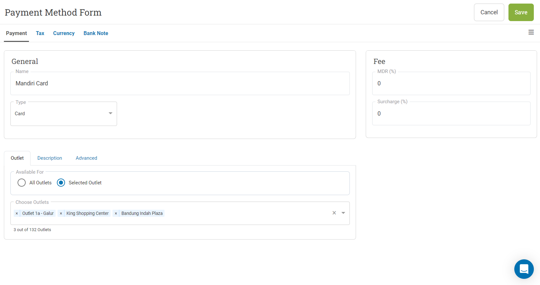Select the Outlet sub-tab
Image resolution: width=540 pixels, height=285 pixels.
click(17, 158)
